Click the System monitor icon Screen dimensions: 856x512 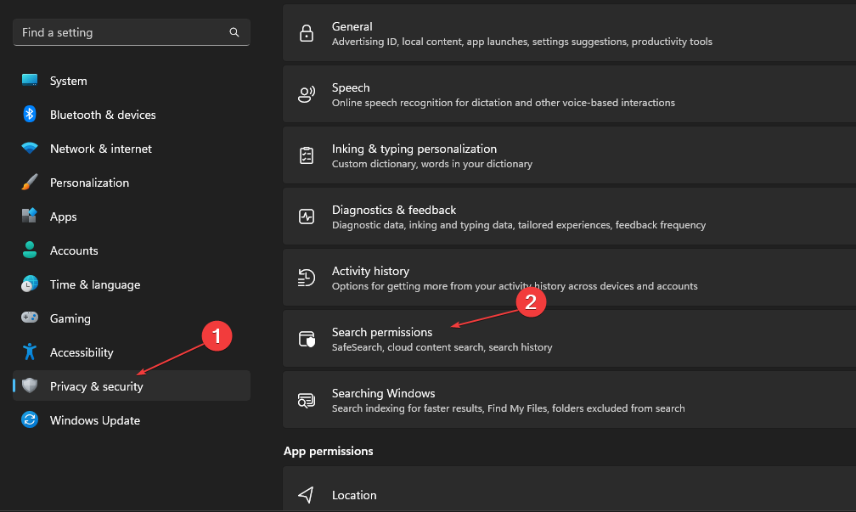[30, 81]
